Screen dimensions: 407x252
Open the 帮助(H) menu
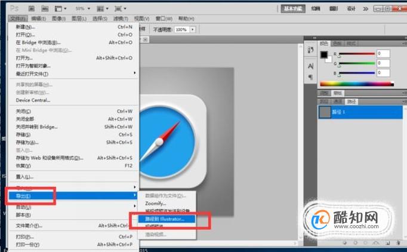186,19
